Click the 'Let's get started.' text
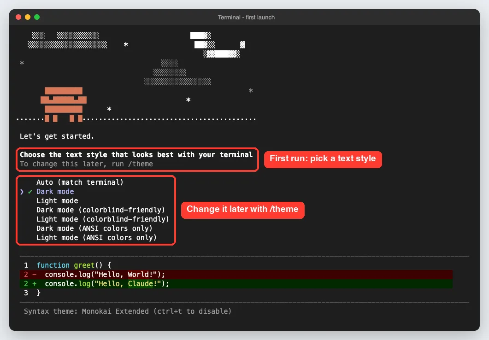This screenshot has width=489, height=340. pos(57,136)
